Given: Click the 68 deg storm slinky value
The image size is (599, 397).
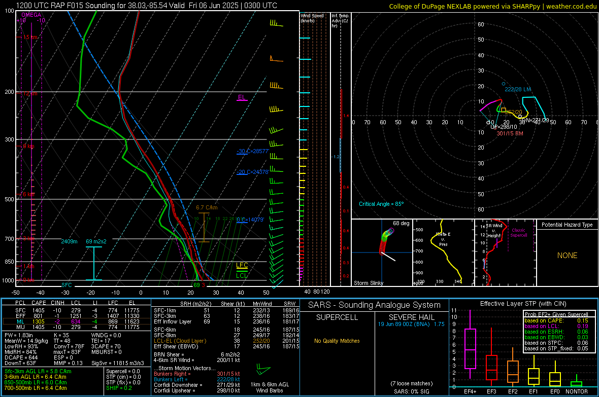Looking at the screenshot, I should (401, 223).
